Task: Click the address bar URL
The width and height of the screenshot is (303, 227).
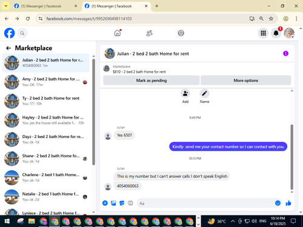Action: pos(89,19)
